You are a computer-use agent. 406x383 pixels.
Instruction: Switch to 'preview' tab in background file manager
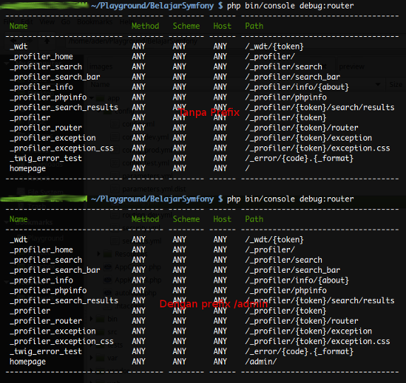352,66
